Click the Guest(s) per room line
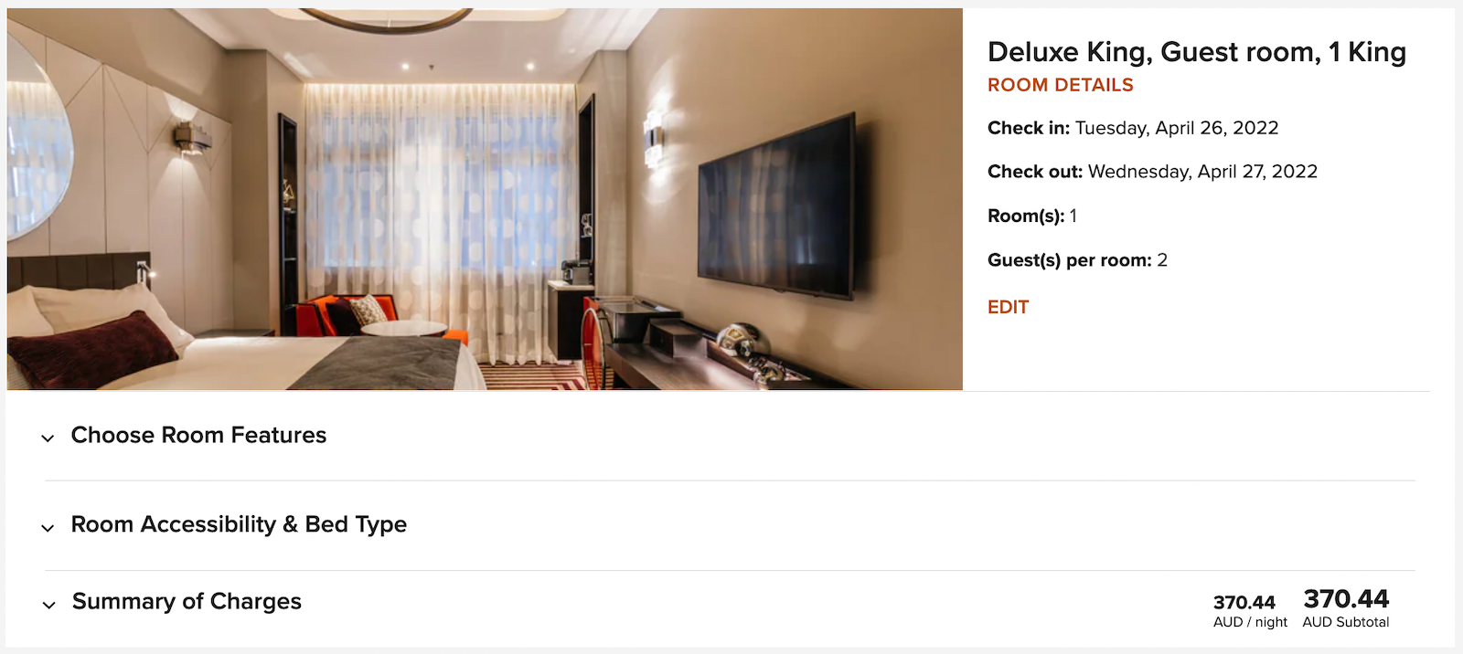 [x=1077, y=260]
